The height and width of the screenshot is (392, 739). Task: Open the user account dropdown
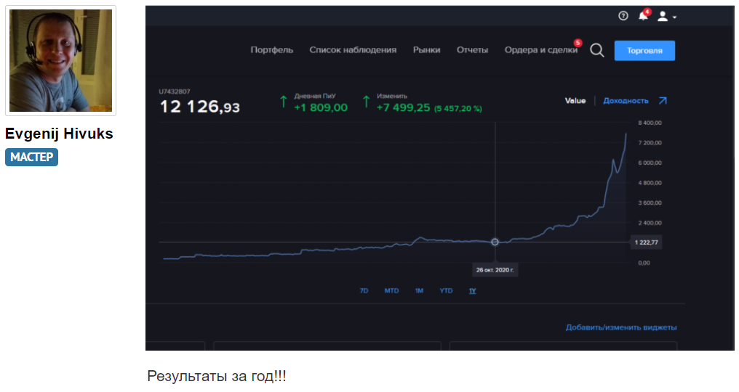(x=666, y=17)
